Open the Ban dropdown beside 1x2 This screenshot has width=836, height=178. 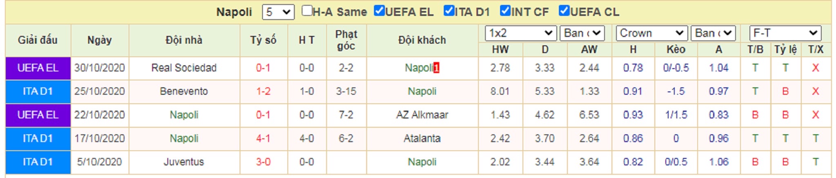(x=583, y=33)
